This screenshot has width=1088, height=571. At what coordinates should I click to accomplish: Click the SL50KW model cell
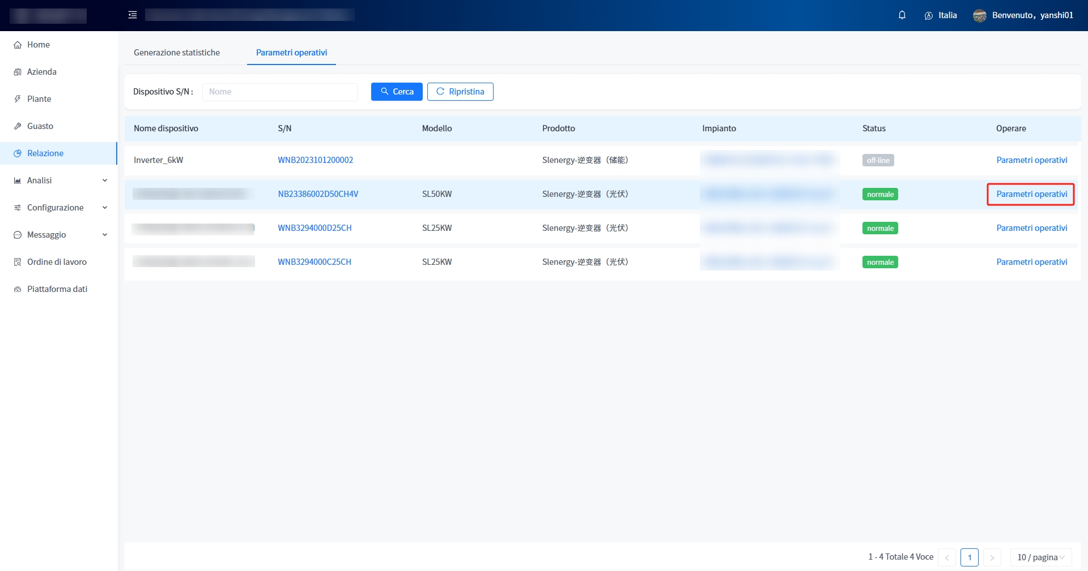click(x=437, y=194)
